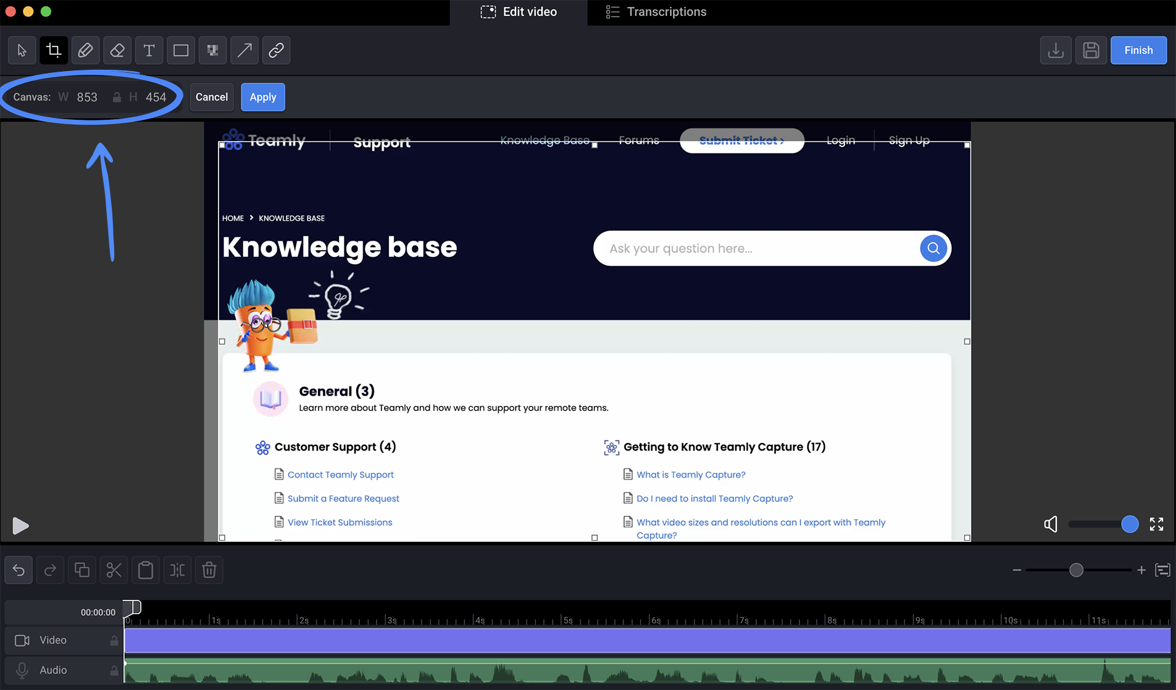Open Do I need to install Teamly Capture?
This screenshot has width=1176, height=690.
pos(714,499)
